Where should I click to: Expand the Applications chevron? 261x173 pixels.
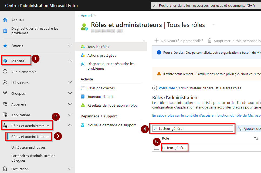pos(70,114)
